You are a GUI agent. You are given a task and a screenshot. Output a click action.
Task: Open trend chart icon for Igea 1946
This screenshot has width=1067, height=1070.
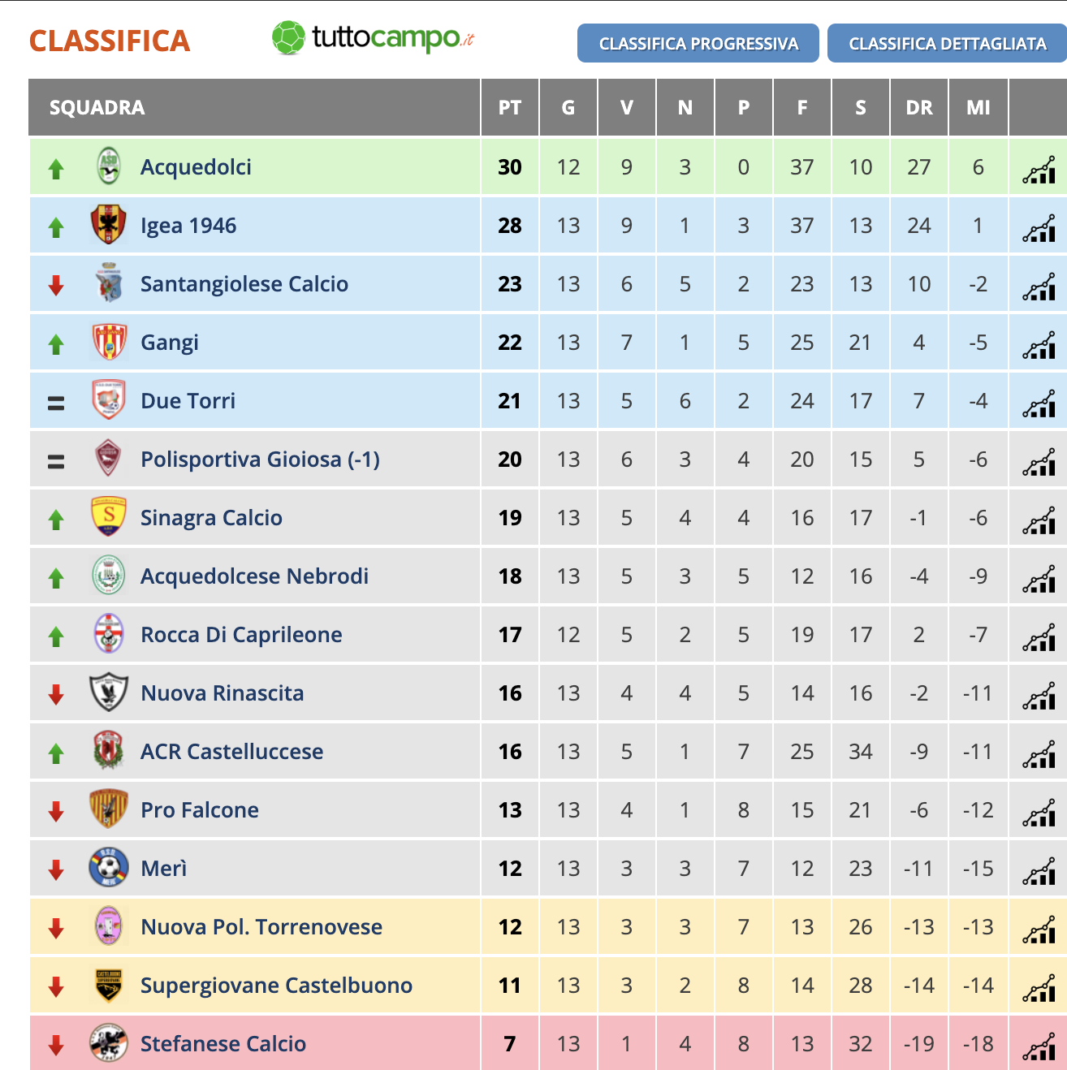coord(1039,228)
